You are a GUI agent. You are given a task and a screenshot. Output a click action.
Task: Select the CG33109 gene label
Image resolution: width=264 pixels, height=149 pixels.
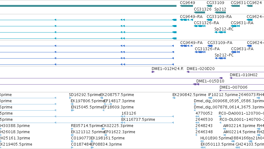coord(215,3)
